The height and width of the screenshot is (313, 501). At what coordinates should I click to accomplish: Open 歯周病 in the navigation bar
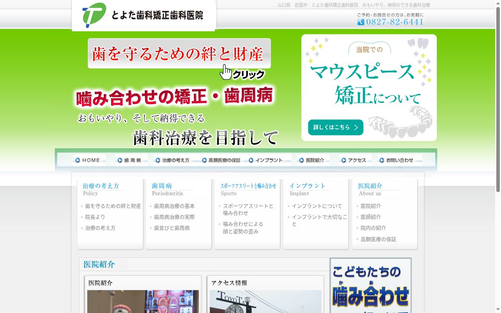tap(131, 160)
